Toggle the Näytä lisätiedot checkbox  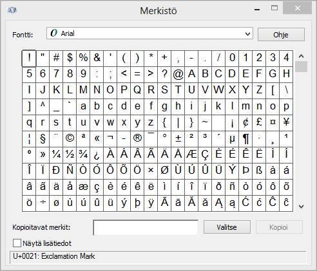[x=17, y=243]
